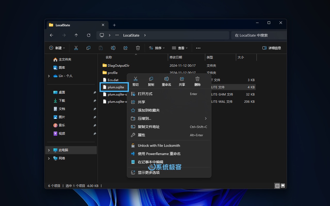The width and height of the screenshot is (330, 206).
Task: Open 下载 in the navigation pane
Action: point(59,101)
